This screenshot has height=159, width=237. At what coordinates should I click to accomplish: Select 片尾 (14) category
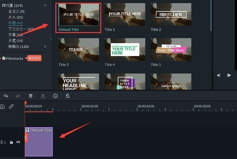pos(16,41)
